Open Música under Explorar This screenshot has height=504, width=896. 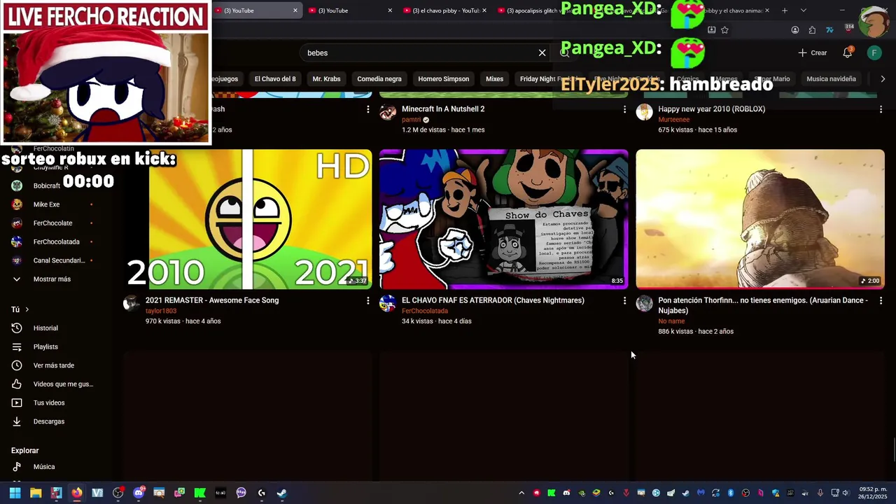point(43,467)
